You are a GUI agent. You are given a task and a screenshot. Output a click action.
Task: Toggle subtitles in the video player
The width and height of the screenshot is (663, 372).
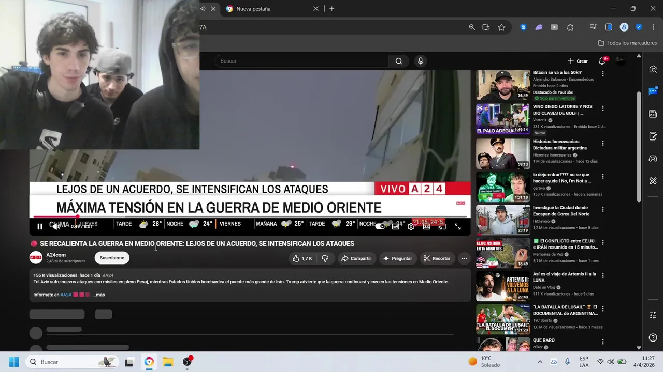point(396,226)
